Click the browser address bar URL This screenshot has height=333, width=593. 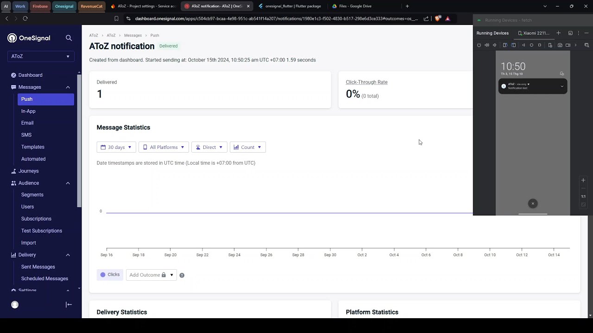[x=276, y=18]
